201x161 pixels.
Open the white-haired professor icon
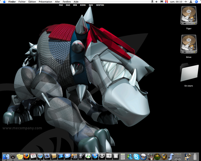click(143, 157)
